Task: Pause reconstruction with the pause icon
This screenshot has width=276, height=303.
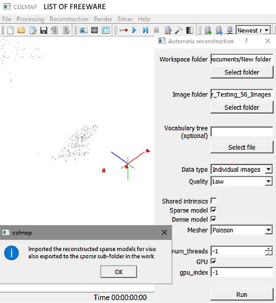Action: point(156,30)
